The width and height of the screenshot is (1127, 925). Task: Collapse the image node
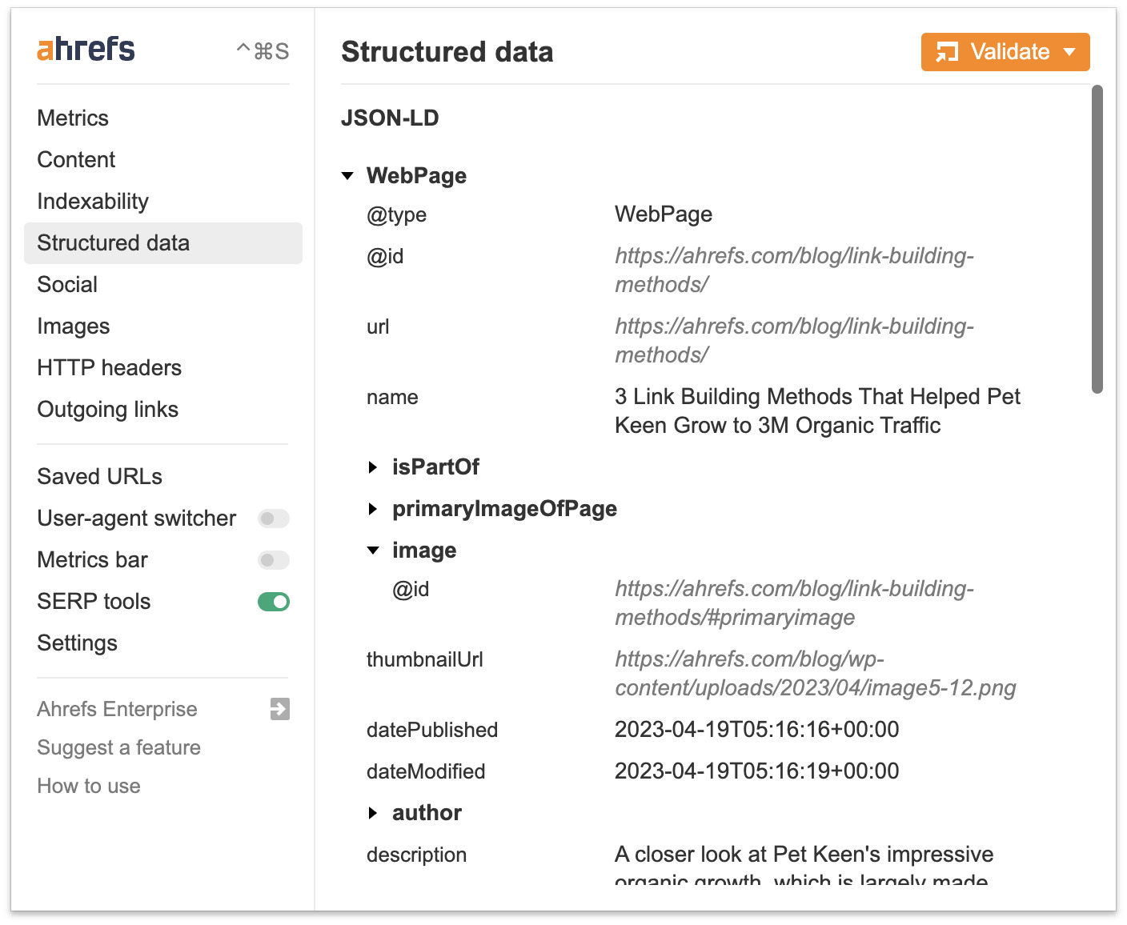click(373, 551)
